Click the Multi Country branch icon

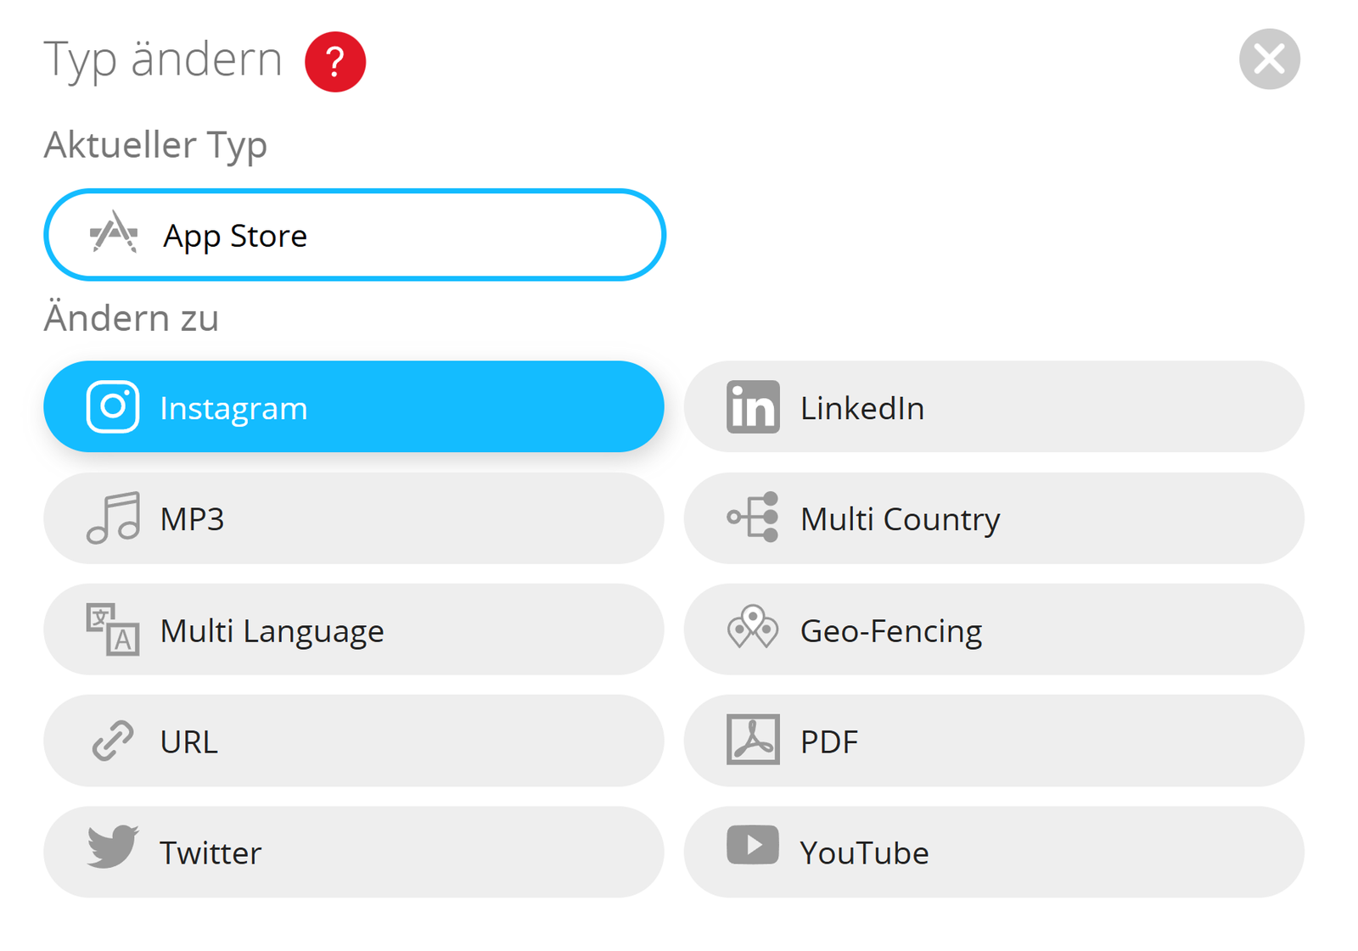click(x=753, y=517)
